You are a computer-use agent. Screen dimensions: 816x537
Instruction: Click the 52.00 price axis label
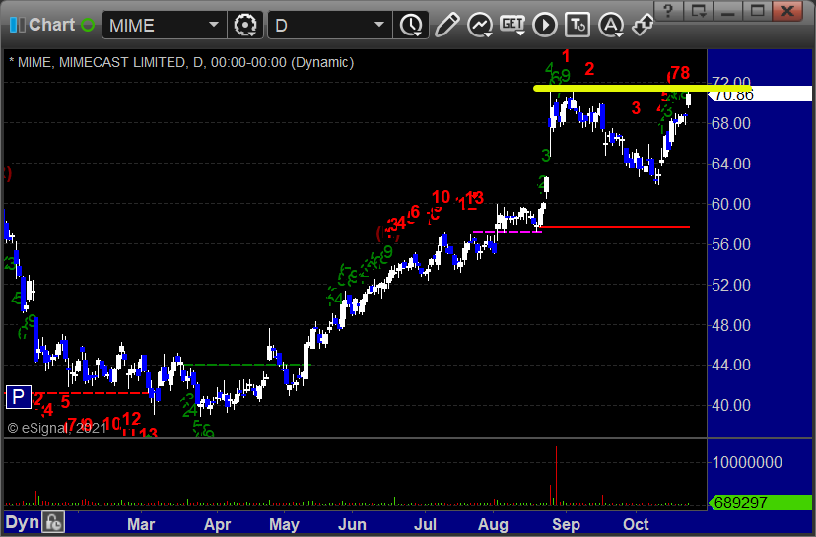tap(730, 285)
